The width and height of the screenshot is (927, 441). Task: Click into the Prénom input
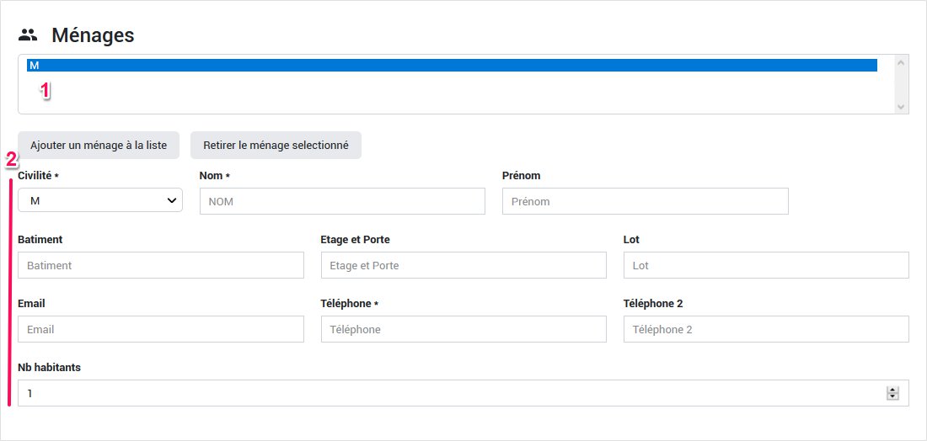[645, 201]
